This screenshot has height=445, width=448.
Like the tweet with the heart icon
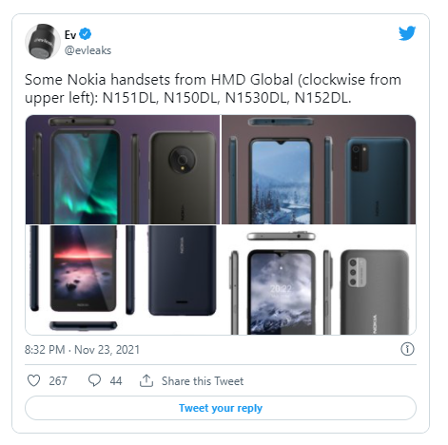click(x=33, y=380)
